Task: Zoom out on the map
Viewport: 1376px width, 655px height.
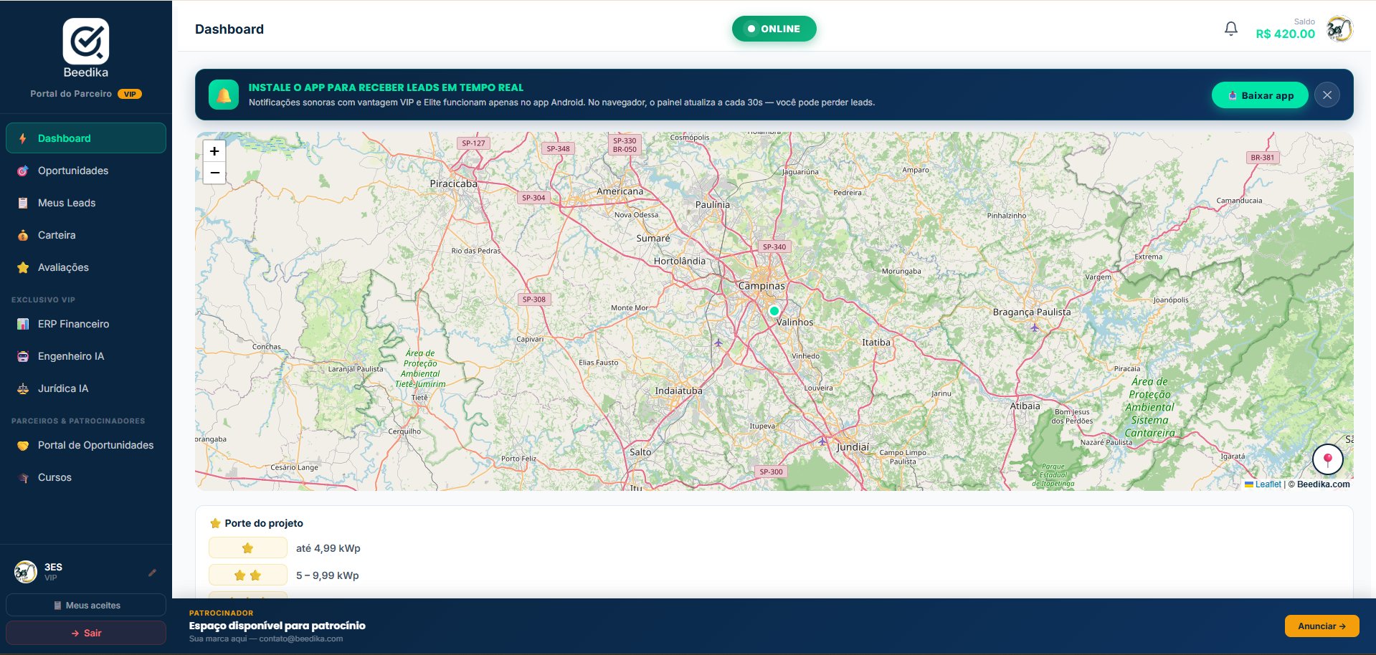Action: (214, 173)
